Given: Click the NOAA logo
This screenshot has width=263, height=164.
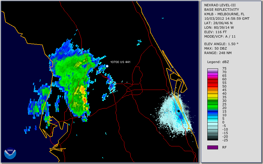Looking at the screenshot, I should (x=10, y=153).
